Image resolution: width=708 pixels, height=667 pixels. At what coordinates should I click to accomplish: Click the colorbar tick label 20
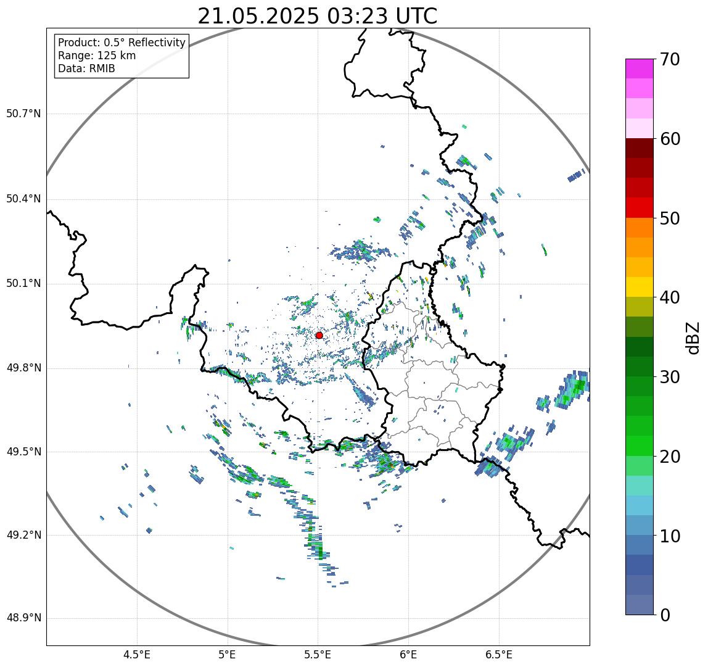(x=670, y=457)
